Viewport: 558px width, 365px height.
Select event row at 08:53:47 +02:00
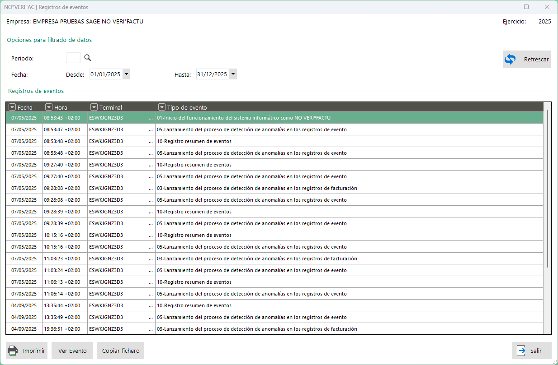274,129
